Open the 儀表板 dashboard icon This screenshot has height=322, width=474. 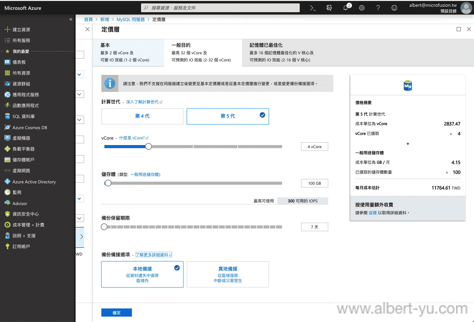pyautogui.click(x=7, y=62)
